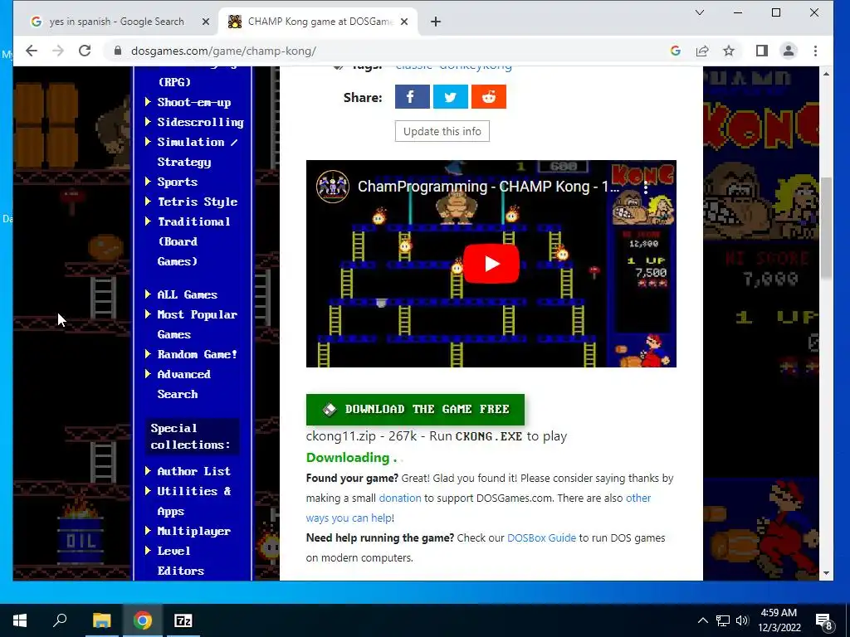Viewport: 850px width, 637px height.
Task: Close the 'yes in spanish' tab
Action: [206, 22]
